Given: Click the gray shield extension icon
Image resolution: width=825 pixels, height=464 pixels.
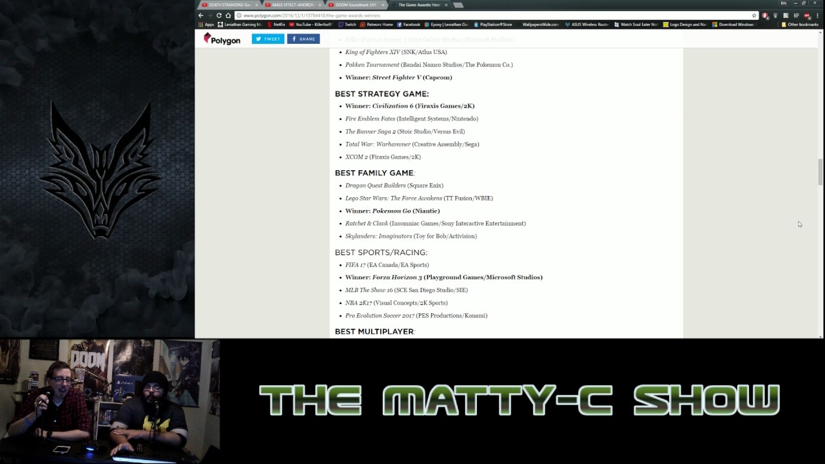Looking at the screenshot, I should 775,15.
